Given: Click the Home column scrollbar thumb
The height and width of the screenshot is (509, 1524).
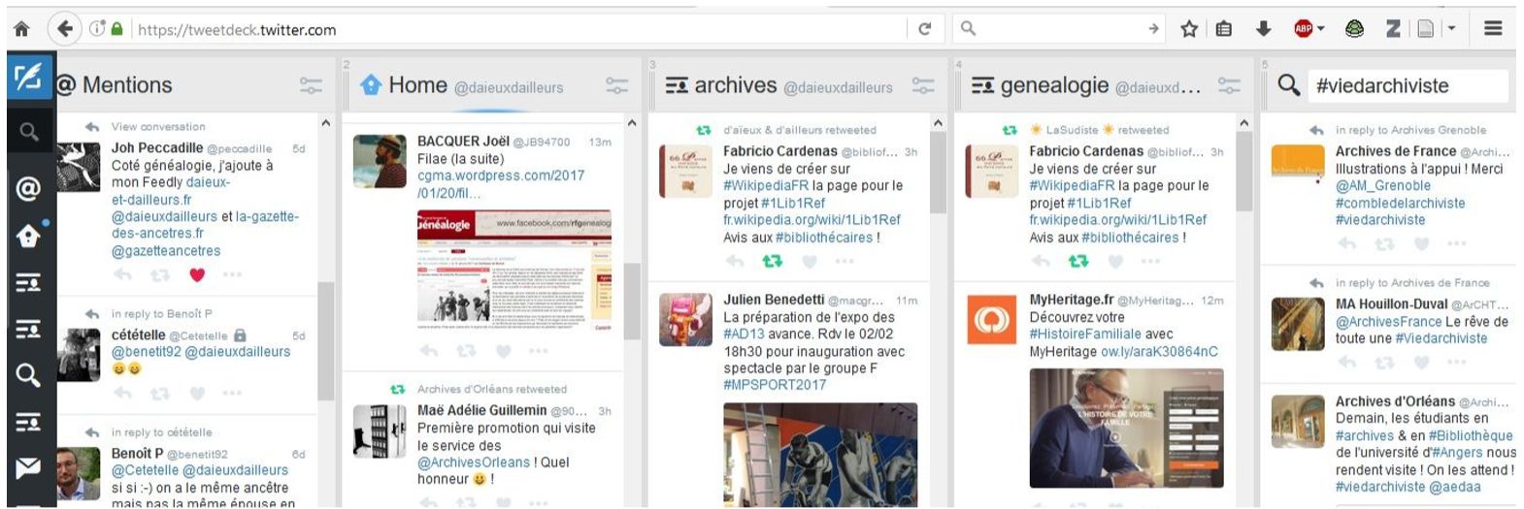Looking at the screenshot, I should point(632,302).
